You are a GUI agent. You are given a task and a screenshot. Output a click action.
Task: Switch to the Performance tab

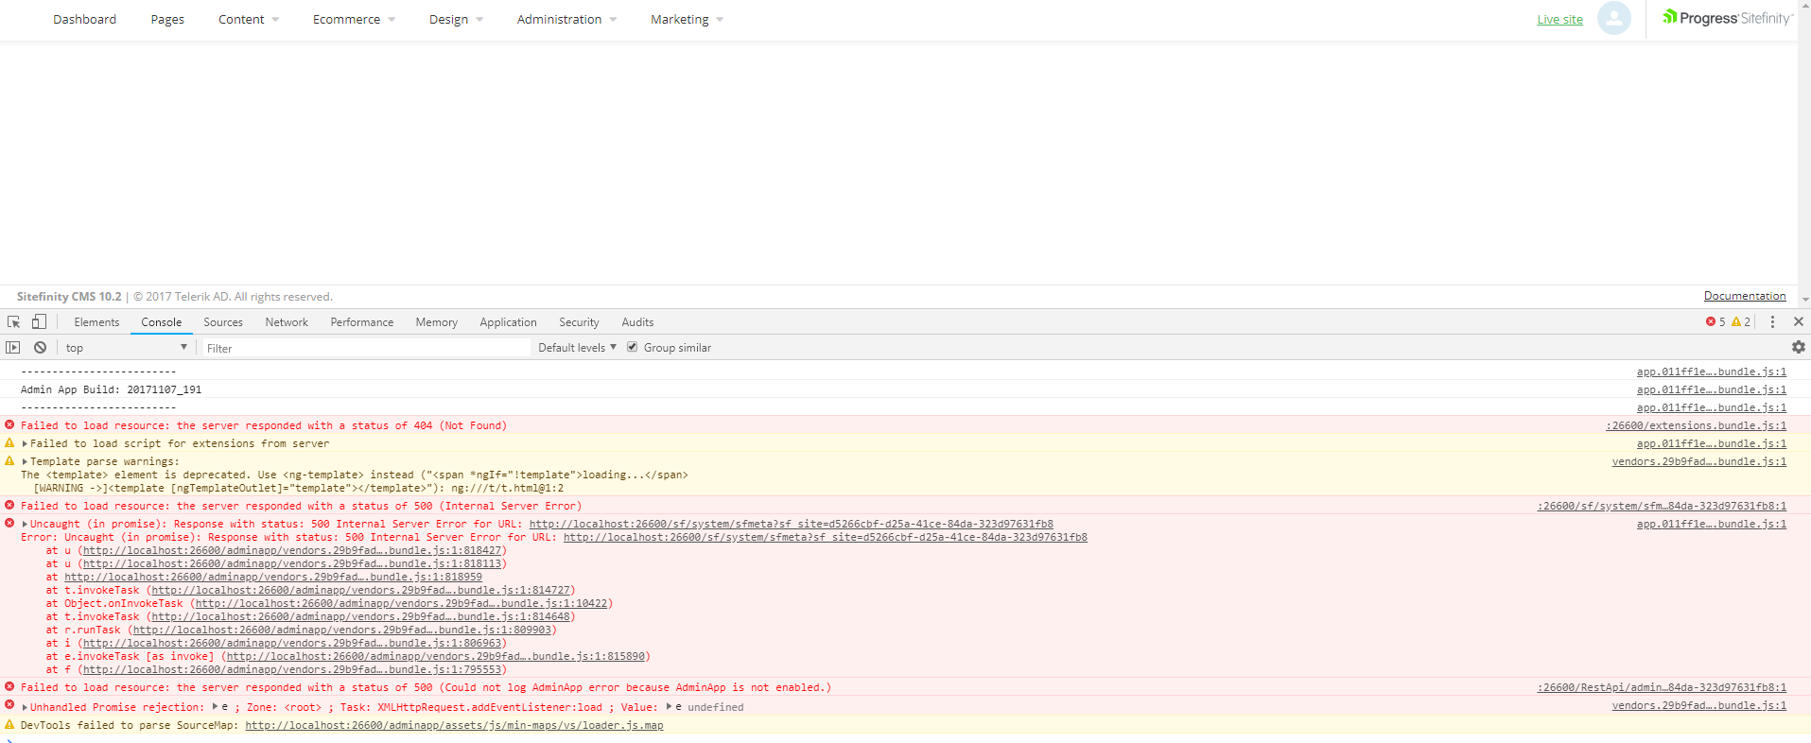pos(362,322)
